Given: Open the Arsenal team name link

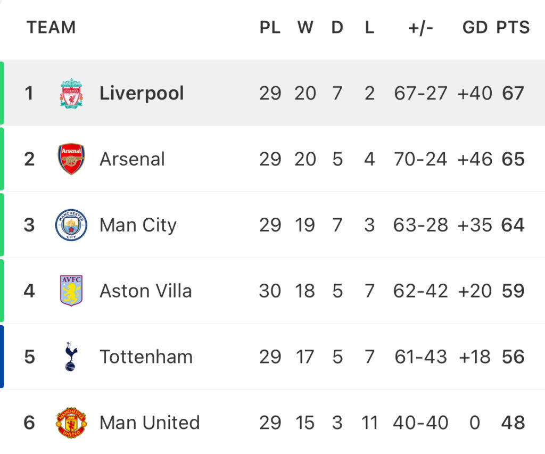Looking at the screenshot, I should pos(132,159).
